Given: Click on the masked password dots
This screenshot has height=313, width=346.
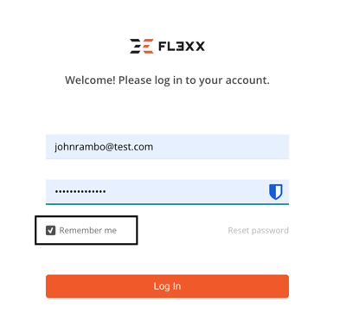Looking at the screenshot, I should (80, 191).
